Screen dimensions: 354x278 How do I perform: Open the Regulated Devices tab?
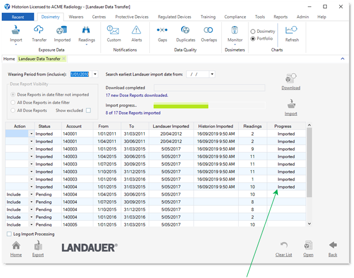(175, 17)
